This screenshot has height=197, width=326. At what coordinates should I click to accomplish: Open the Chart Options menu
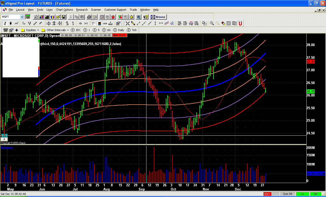[x=64, y=10]
